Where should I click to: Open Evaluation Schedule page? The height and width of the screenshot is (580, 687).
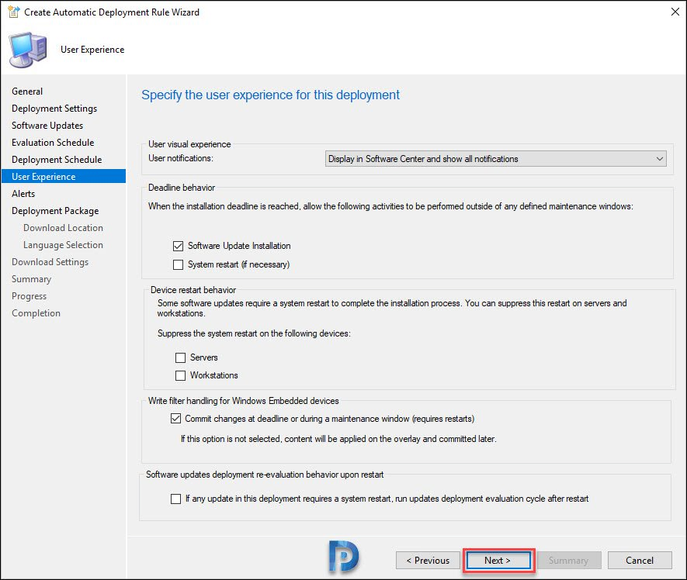tap(53, 142)
